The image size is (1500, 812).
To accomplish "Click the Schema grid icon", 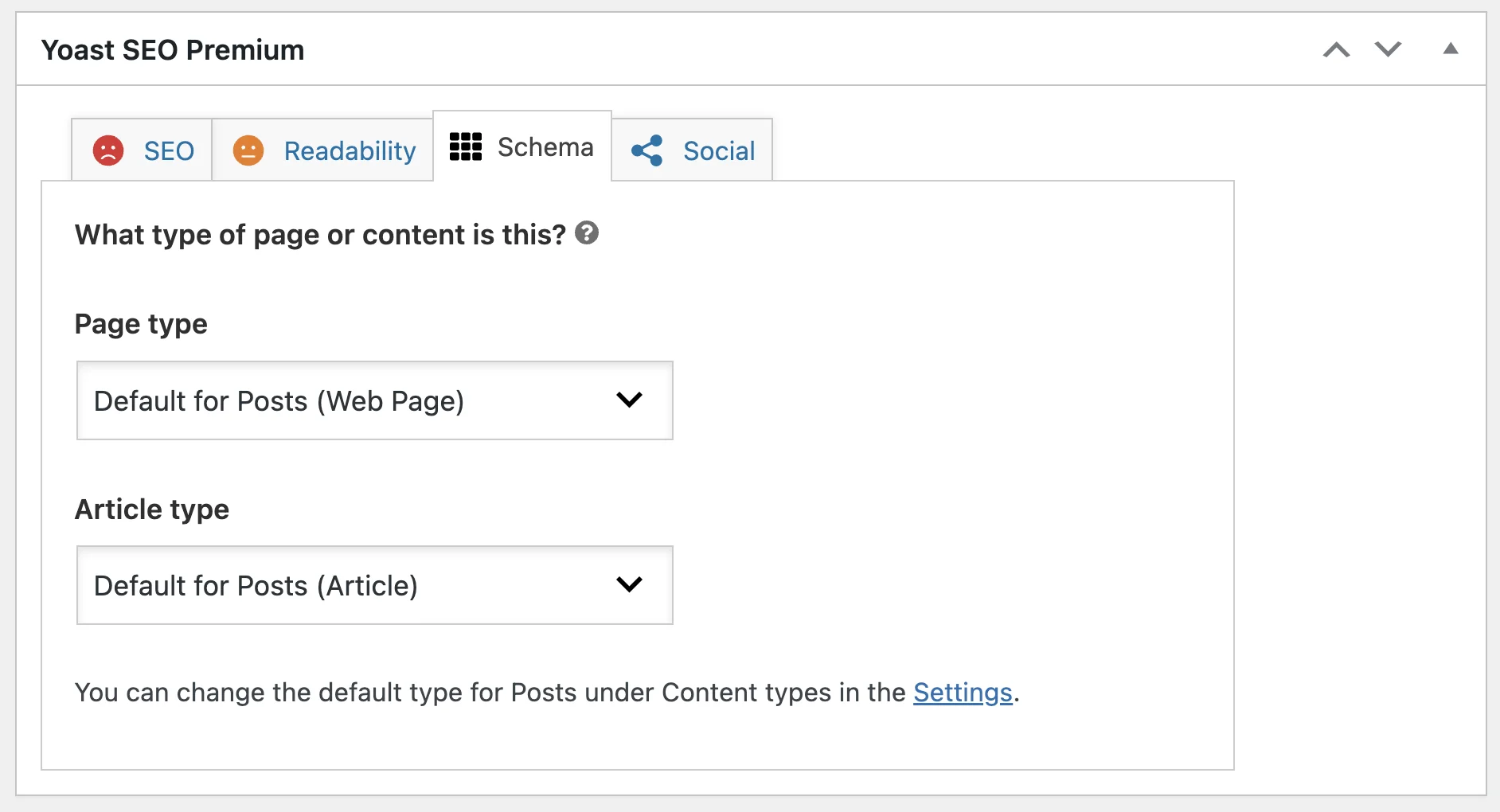I will (x=466, y=146).
